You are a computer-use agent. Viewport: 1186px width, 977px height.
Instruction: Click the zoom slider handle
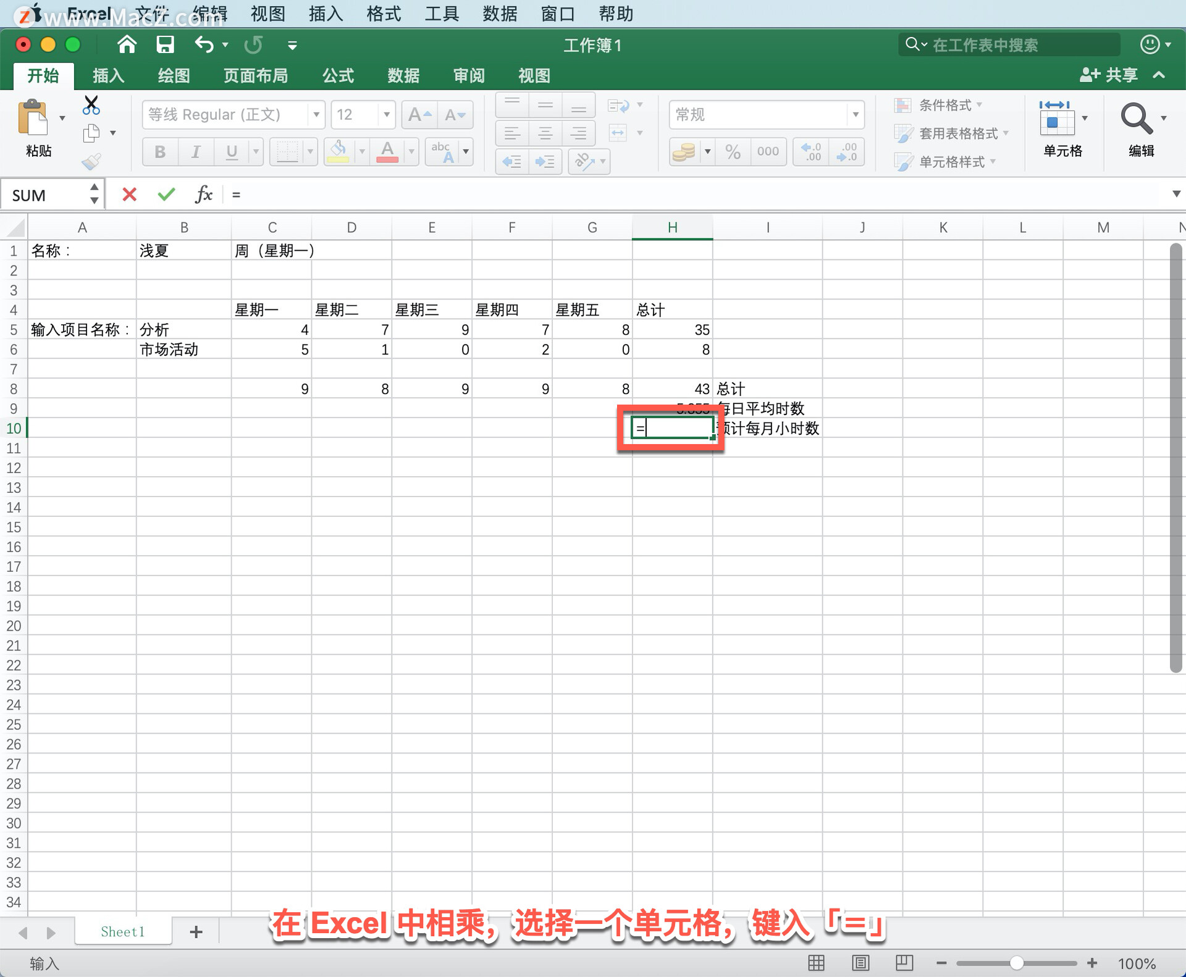click(x=1017, y=963)
